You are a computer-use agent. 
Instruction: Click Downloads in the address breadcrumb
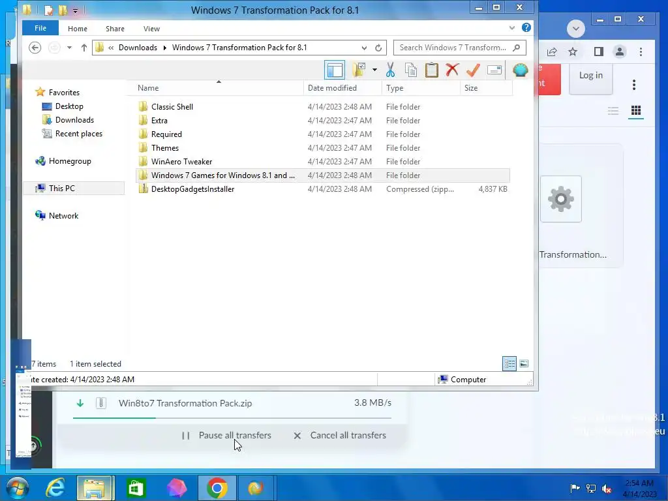point(138,48)
